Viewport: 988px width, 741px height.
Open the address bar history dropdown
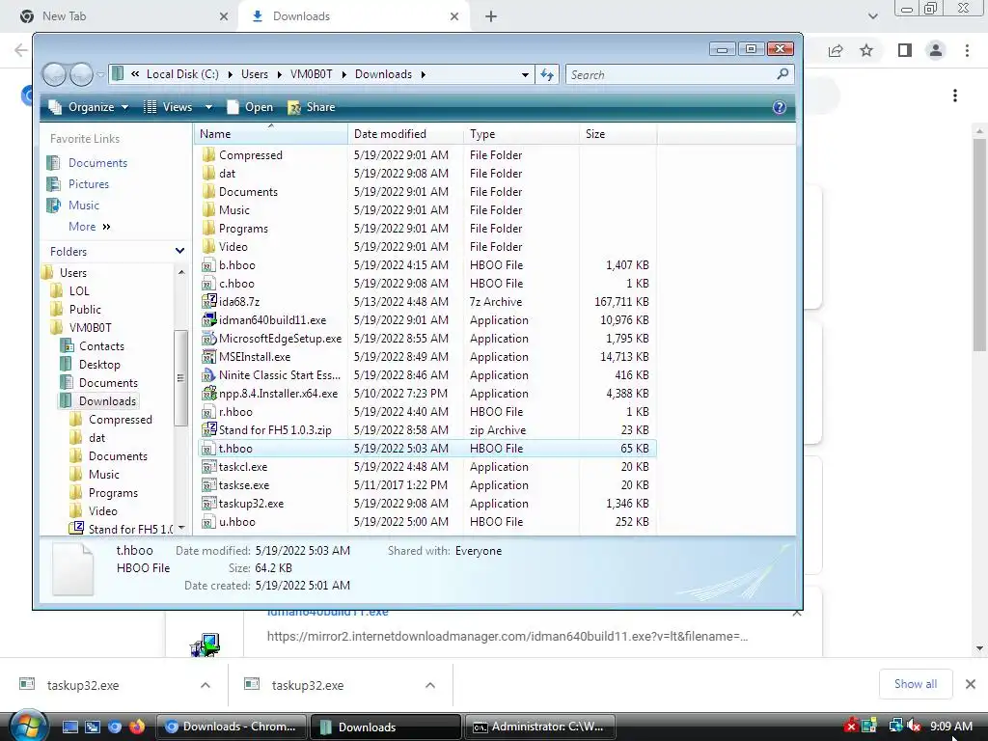[525, 75]
